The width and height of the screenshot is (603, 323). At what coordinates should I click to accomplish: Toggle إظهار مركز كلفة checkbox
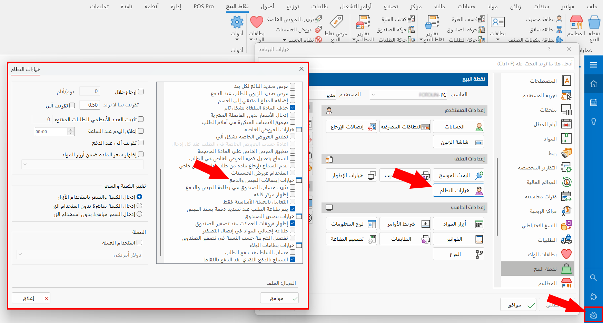(293, 194)
